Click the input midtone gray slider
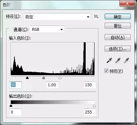The height and width of the screenshot is (125, 137). click(x=43, y=78)
